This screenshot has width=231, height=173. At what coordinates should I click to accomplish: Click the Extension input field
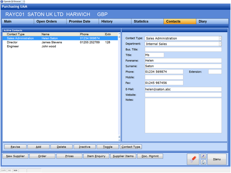click(215, 72)
